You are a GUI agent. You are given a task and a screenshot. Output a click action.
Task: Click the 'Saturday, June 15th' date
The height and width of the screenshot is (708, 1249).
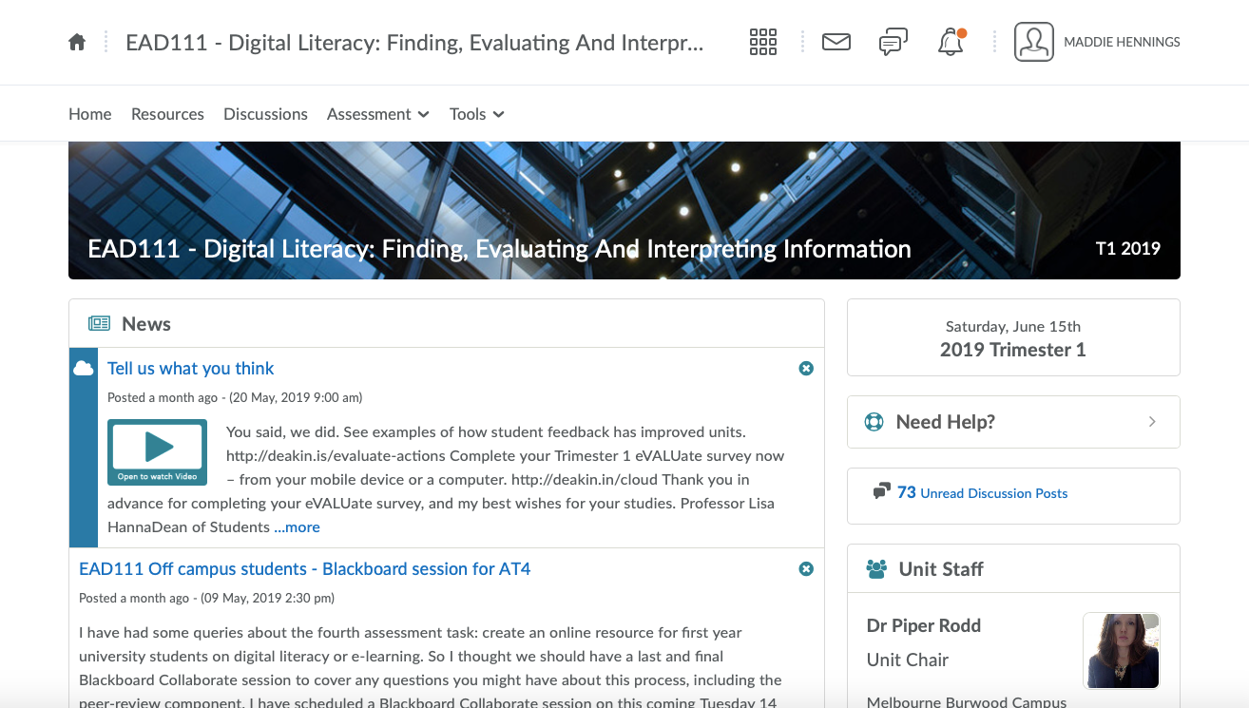click(x=1013, y=326)
